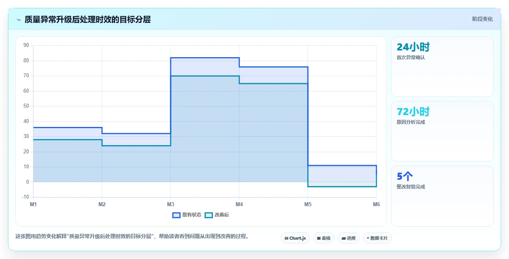Click the blue 原有状态 legend color box

click(176, 215)
